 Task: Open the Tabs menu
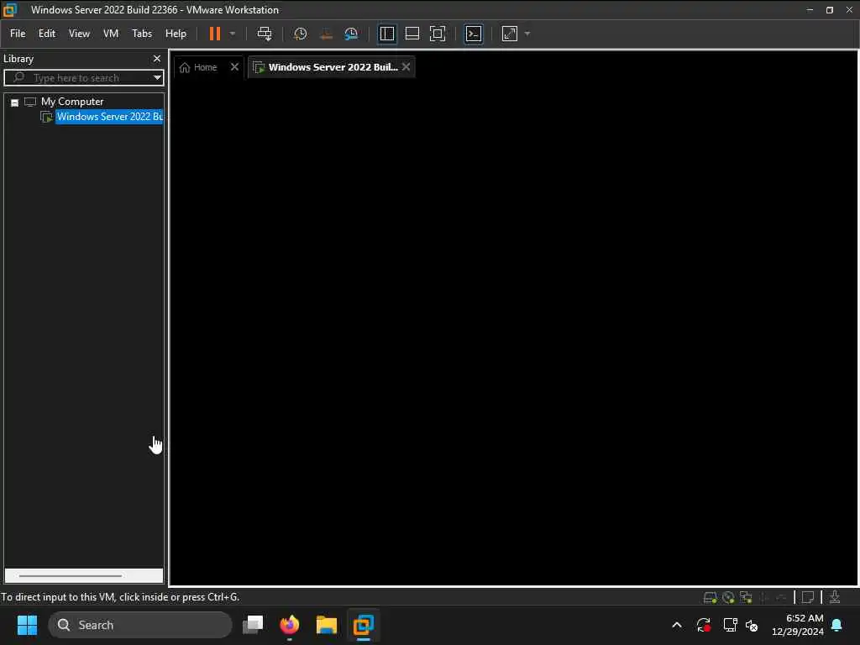tap(141, 34)
